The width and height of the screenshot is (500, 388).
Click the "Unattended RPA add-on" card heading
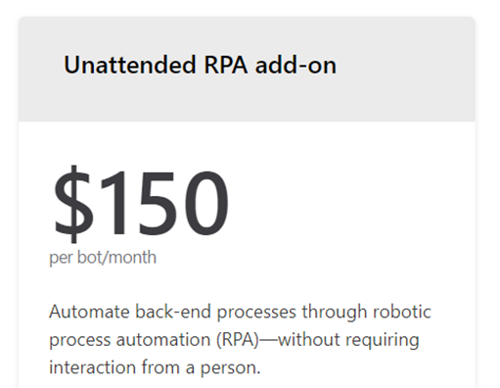[x=200, y=65]
